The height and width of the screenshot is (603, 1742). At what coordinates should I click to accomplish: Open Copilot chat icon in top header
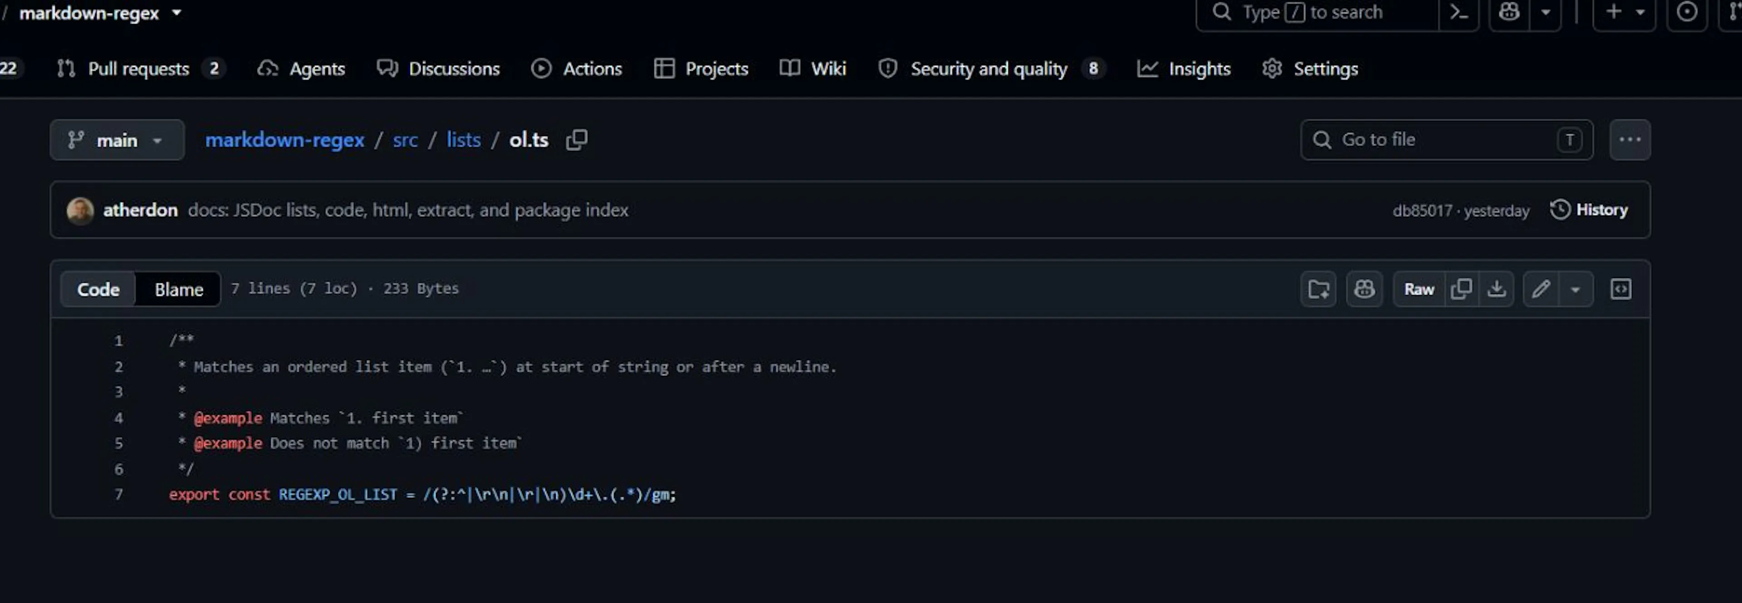[1509, 12]
